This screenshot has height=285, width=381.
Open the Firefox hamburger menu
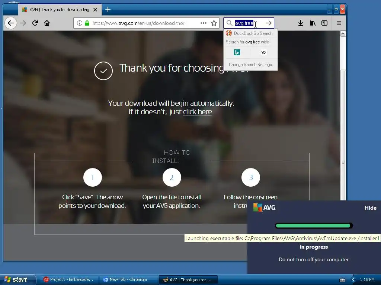pos(339,23)
